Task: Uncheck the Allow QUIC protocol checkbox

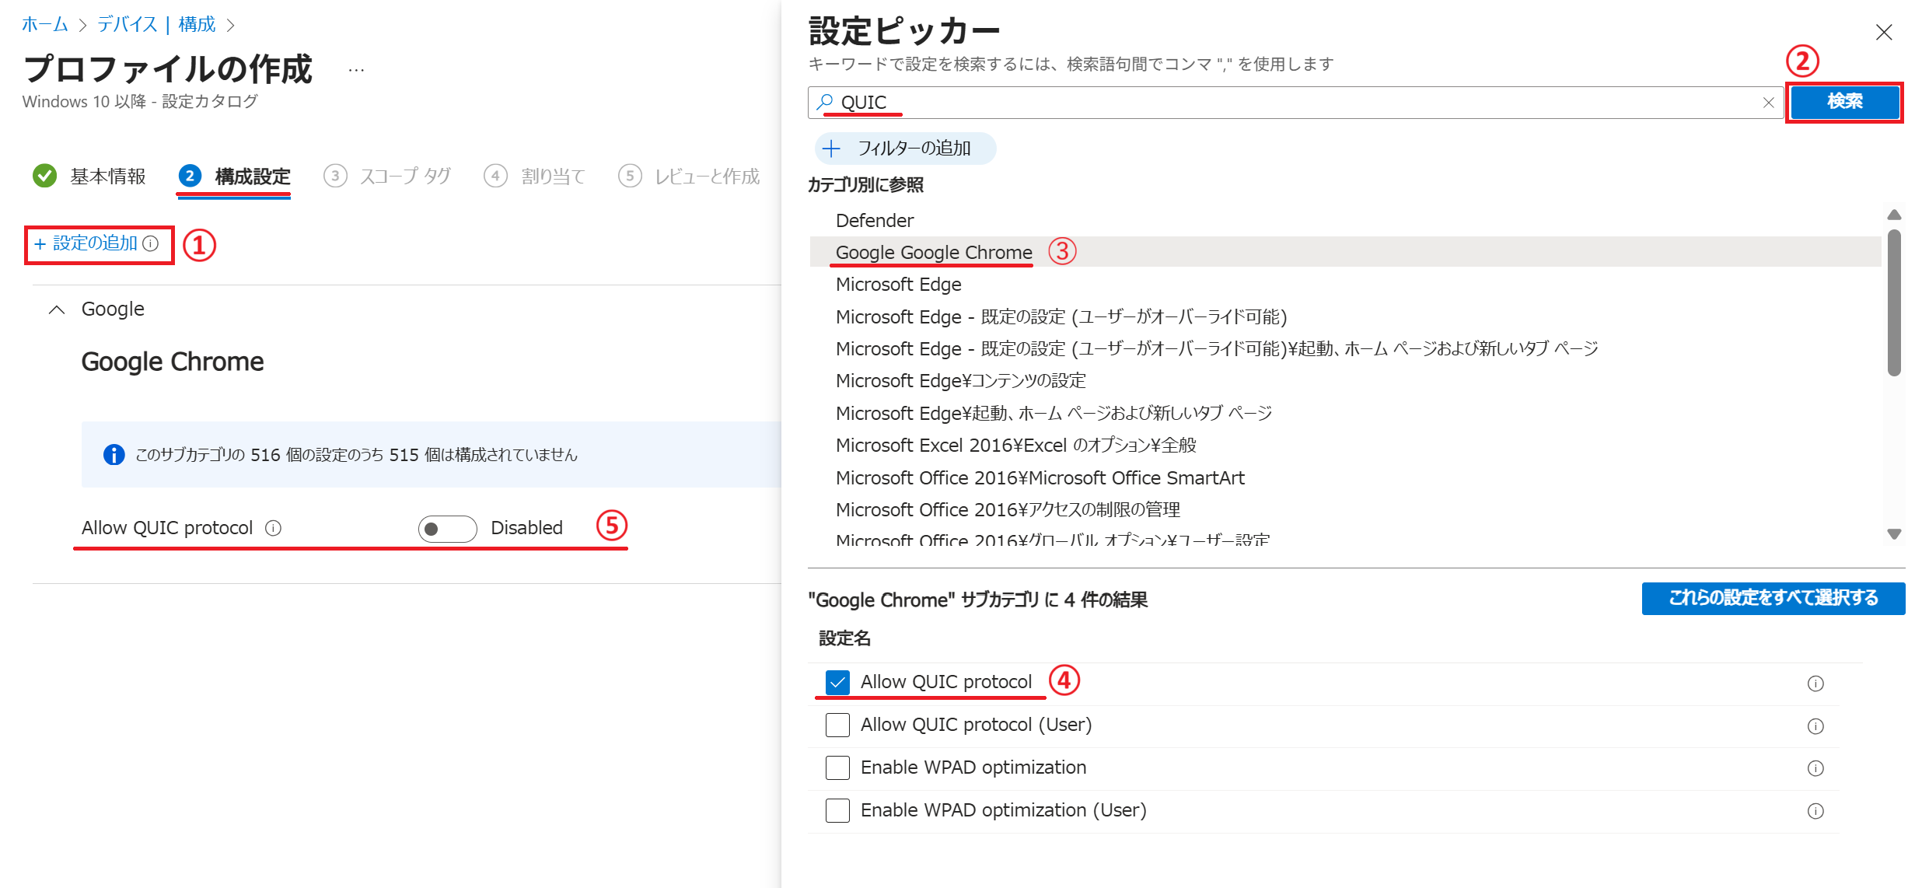Action: [837, 682]
